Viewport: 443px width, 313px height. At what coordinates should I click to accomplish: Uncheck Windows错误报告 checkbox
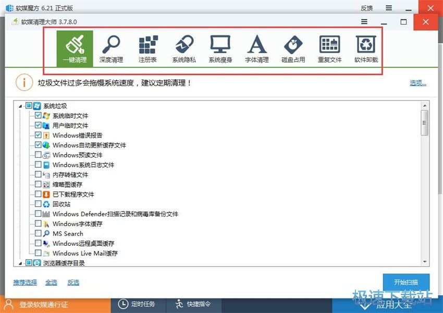point(38,135)
